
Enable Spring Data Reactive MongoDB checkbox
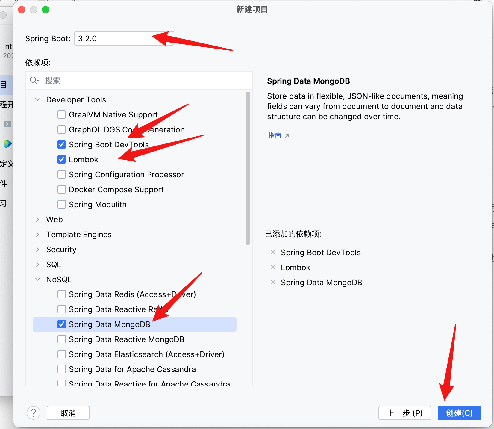pyautogui.click(x=62, y=339)
